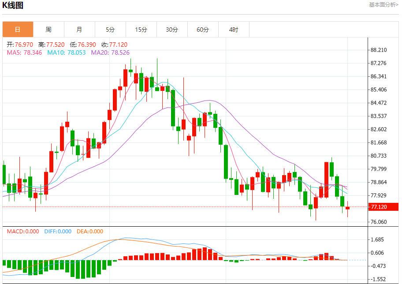The height and width of the screenshot is (284, 402).
Task: Click the 78.864 price axis label
Action: tap(379, 182)
